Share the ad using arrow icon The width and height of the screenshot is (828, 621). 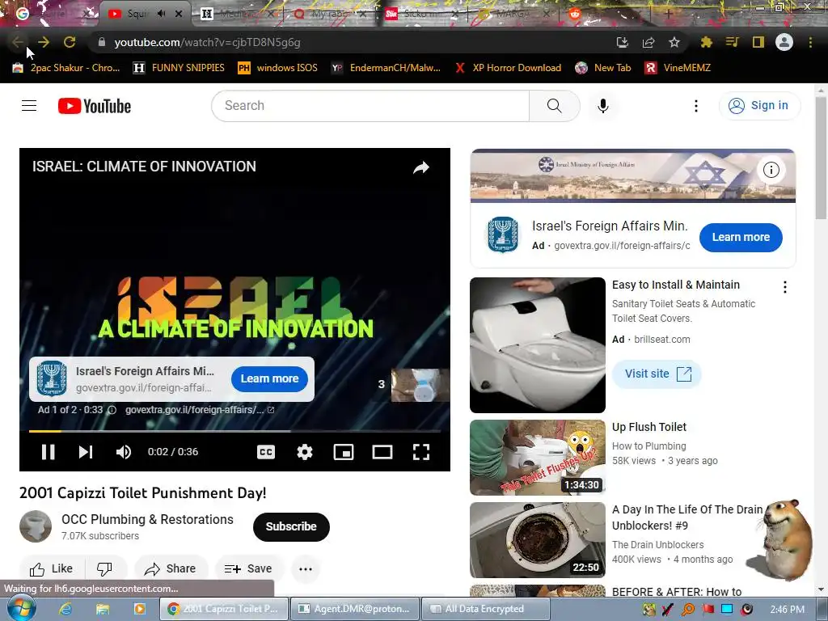point(420,167)
